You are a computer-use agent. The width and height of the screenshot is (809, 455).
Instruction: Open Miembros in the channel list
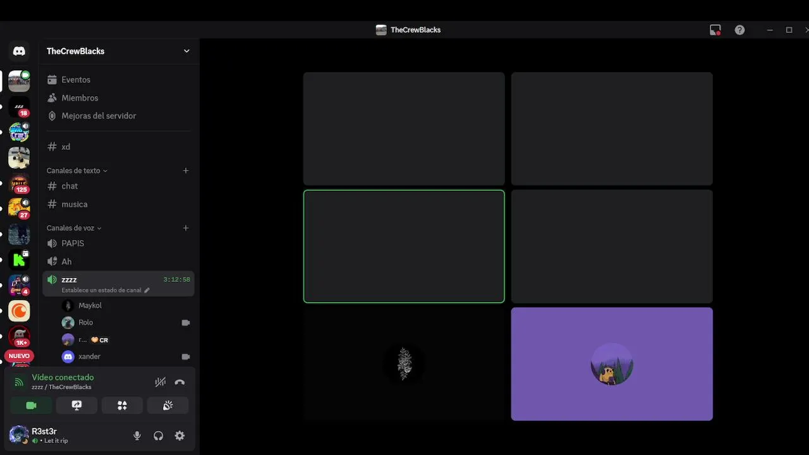tap(119, 98)
